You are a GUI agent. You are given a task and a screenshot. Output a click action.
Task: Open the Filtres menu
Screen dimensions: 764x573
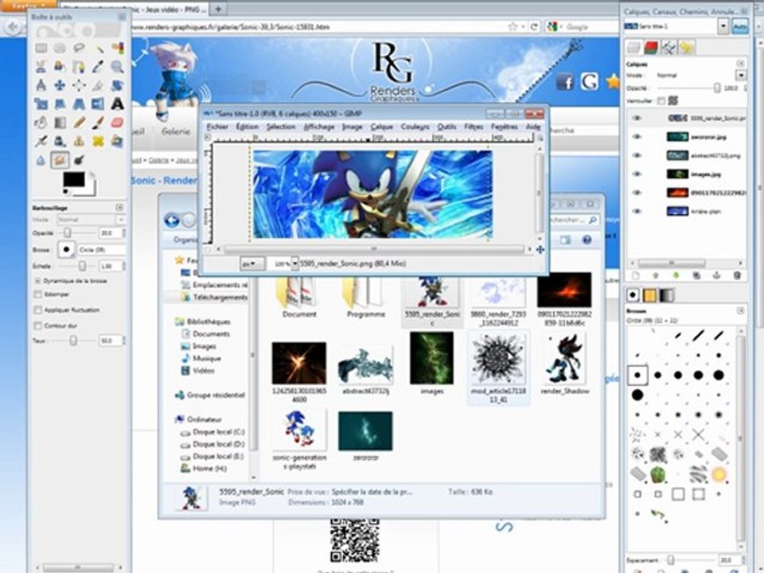(473, 127)
